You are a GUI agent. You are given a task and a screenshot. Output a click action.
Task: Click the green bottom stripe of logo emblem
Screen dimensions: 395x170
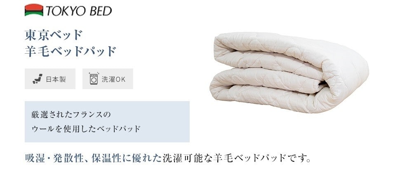[x=34, y=14]
